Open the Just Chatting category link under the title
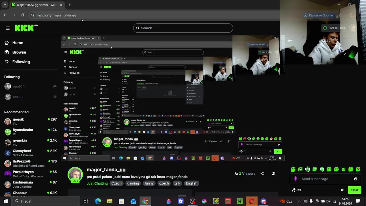This screenshot has height=206, width=366. 97,183
